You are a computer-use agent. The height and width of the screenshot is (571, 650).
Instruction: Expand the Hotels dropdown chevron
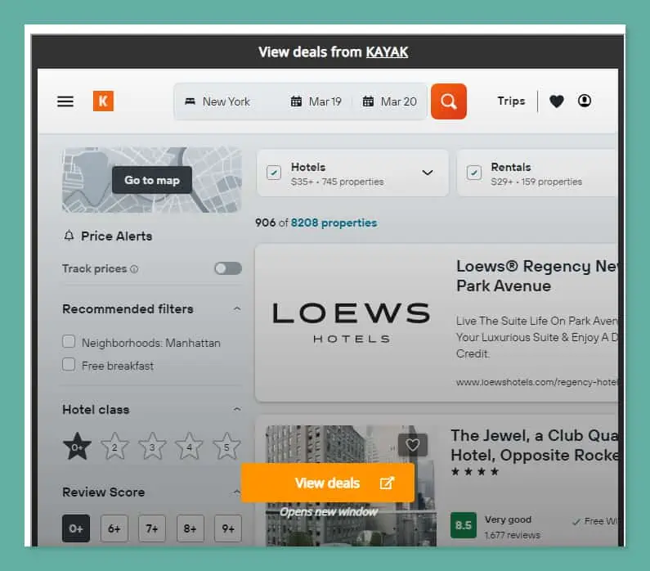(428, 173)
